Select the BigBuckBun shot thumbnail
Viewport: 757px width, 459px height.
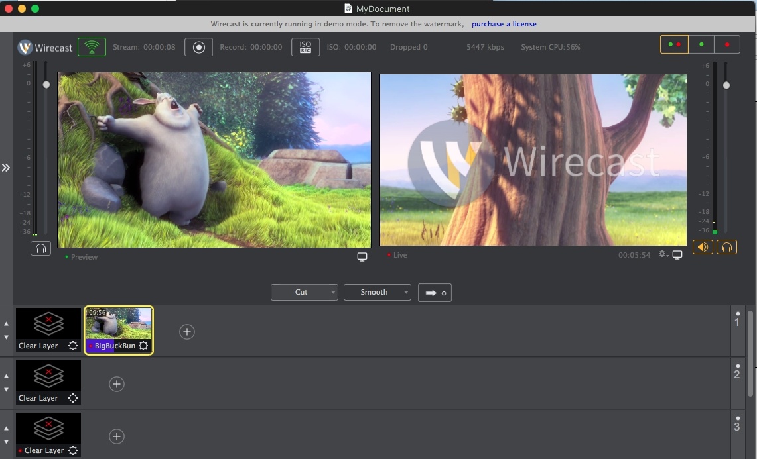[x=119, y=324]
